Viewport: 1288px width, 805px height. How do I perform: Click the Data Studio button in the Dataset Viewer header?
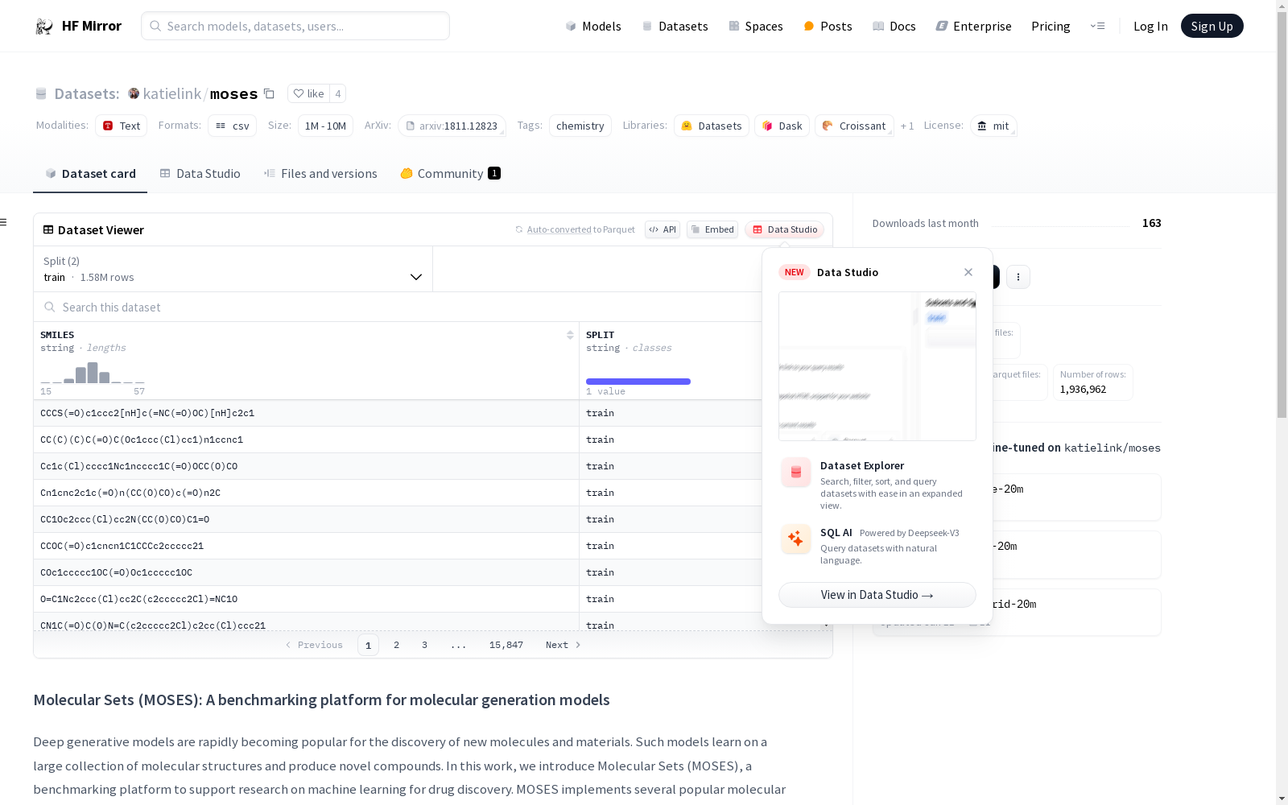pos(784,229)
